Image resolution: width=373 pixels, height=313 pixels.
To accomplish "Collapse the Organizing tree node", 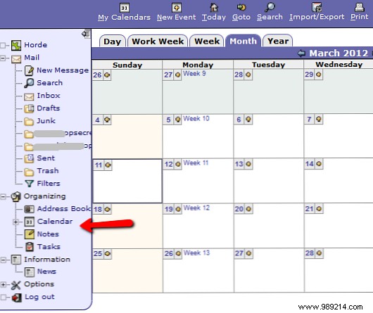I will point(3,196).
